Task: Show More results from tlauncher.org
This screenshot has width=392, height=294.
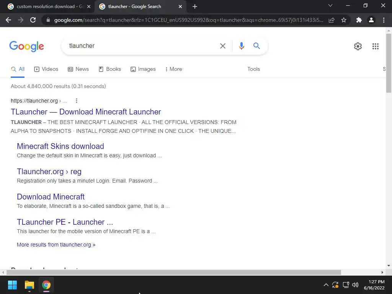Action: coord(56,245)
